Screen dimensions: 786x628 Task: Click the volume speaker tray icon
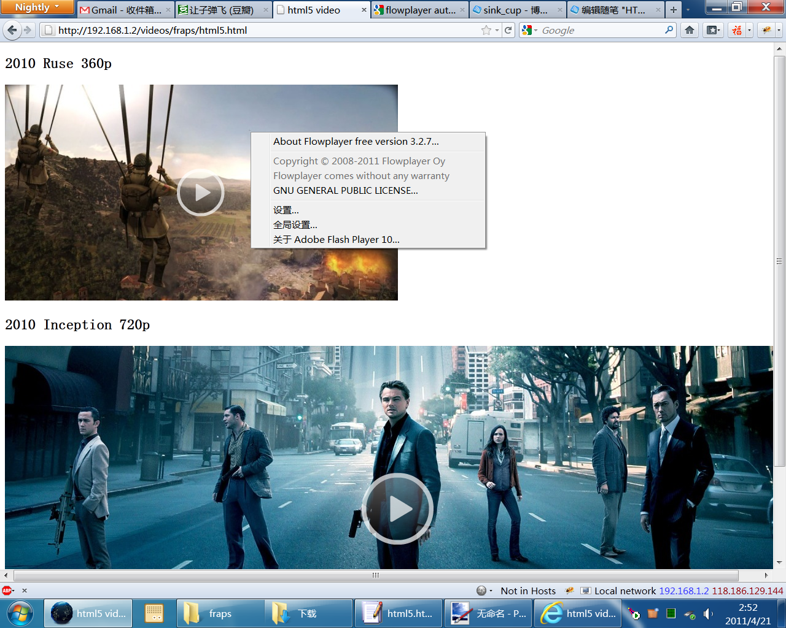coord(708,614)
